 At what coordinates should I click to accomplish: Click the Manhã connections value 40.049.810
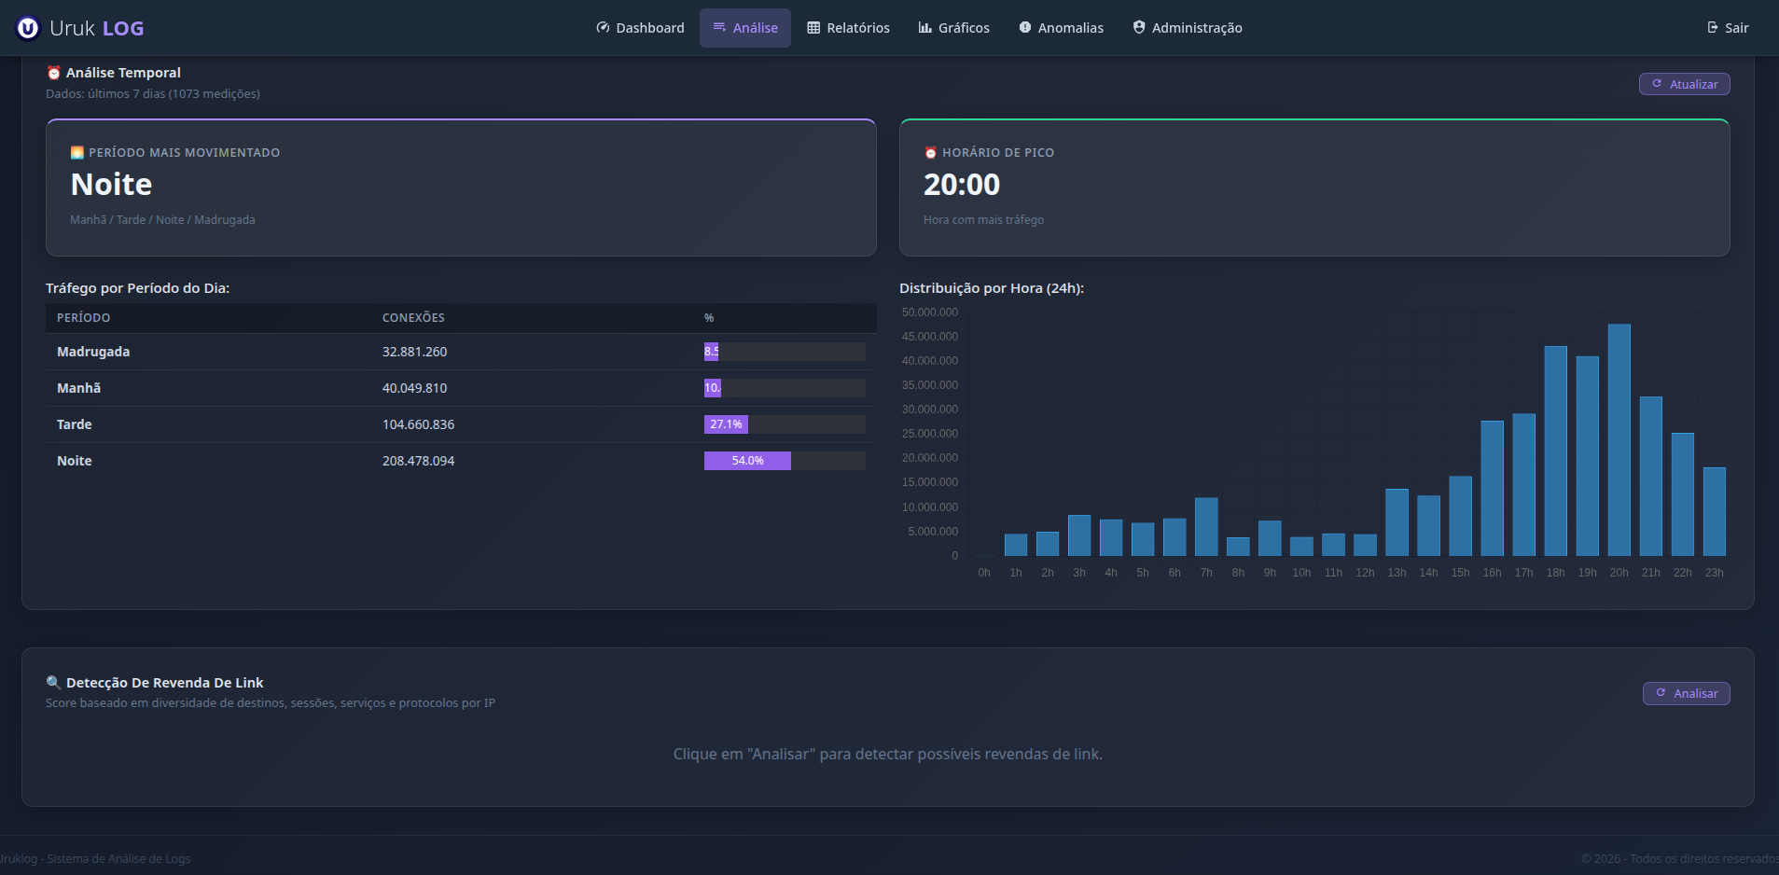[x=414, y=388]
